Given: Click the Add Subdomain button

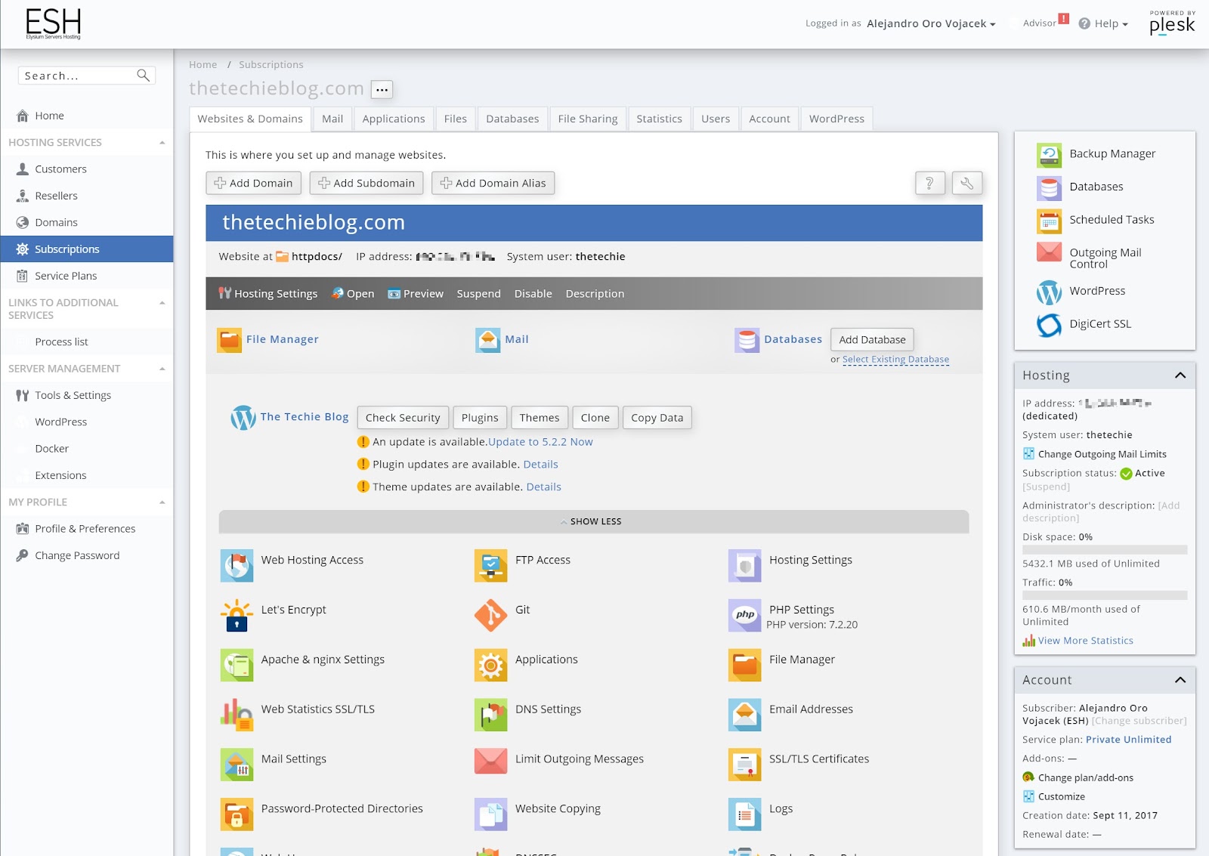Looking at the screenshot, I should [x=366, y=183].
